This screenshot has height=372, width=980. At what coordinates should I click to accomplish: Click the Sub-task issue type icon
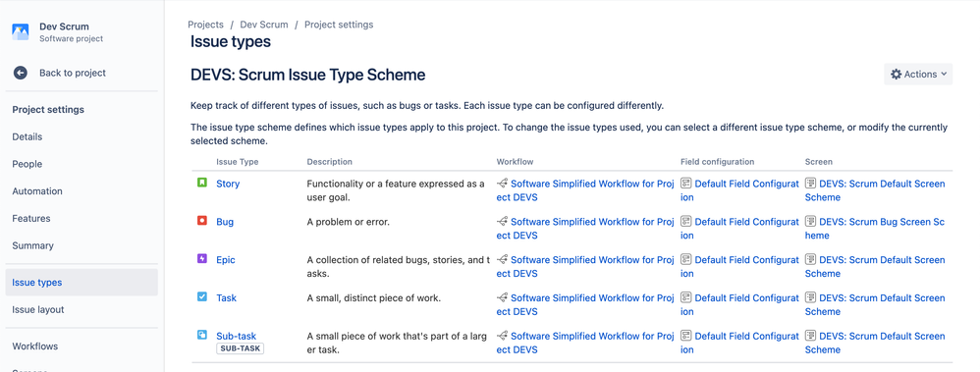coord(202,335)
